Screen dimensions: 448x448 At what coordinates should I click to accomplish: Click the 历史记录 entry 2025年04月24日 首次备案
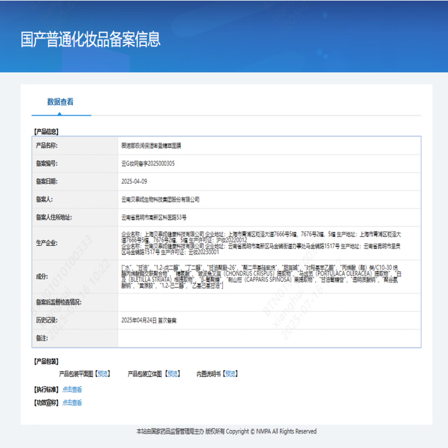[x=149, y=320]
